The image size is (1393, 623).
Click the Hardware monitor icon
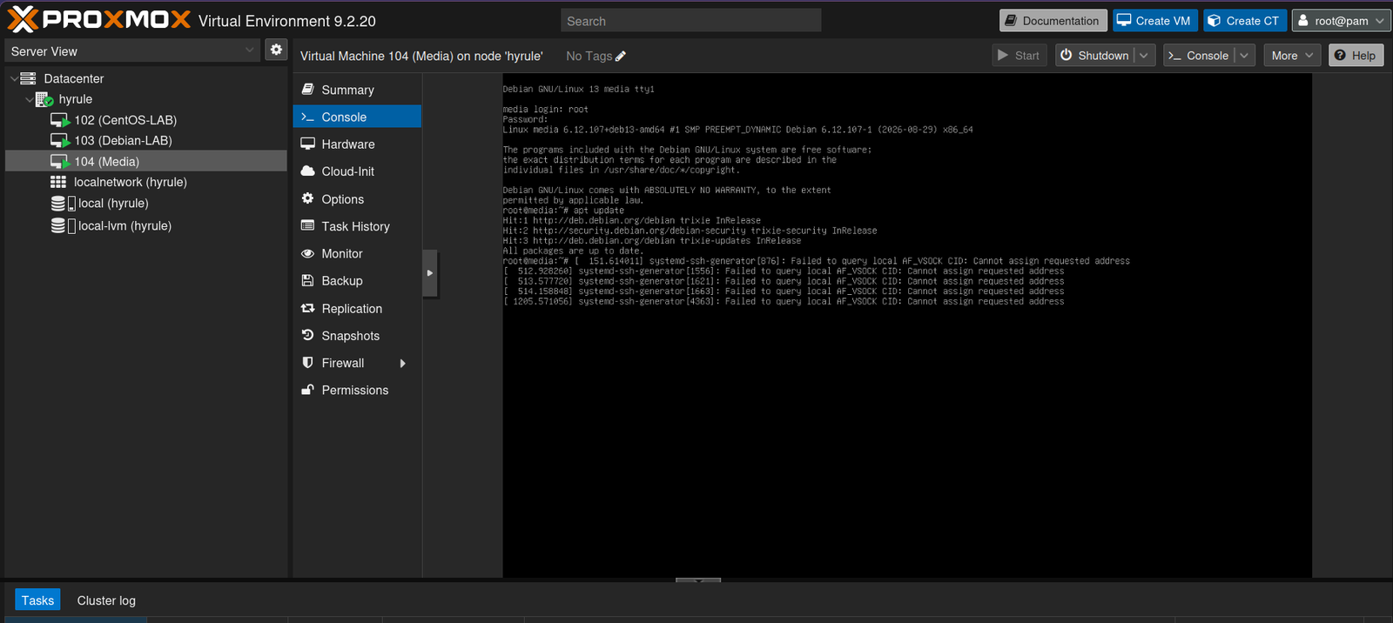pyautogui.click(x=307, y=144)
